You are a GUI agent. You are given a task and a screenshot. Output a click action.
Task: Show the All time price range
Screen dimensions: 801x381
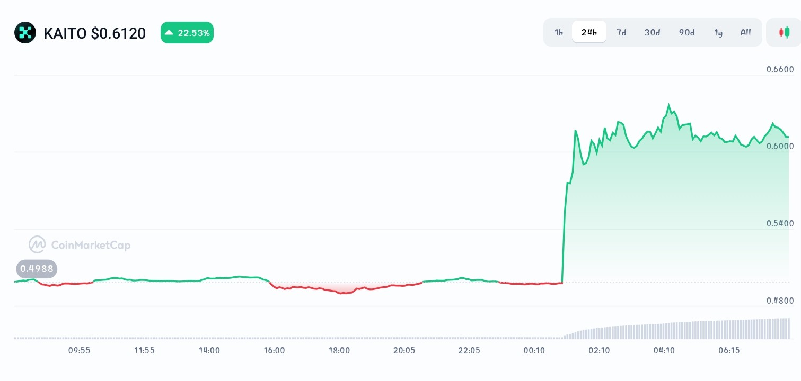click(x=745, y=32)
